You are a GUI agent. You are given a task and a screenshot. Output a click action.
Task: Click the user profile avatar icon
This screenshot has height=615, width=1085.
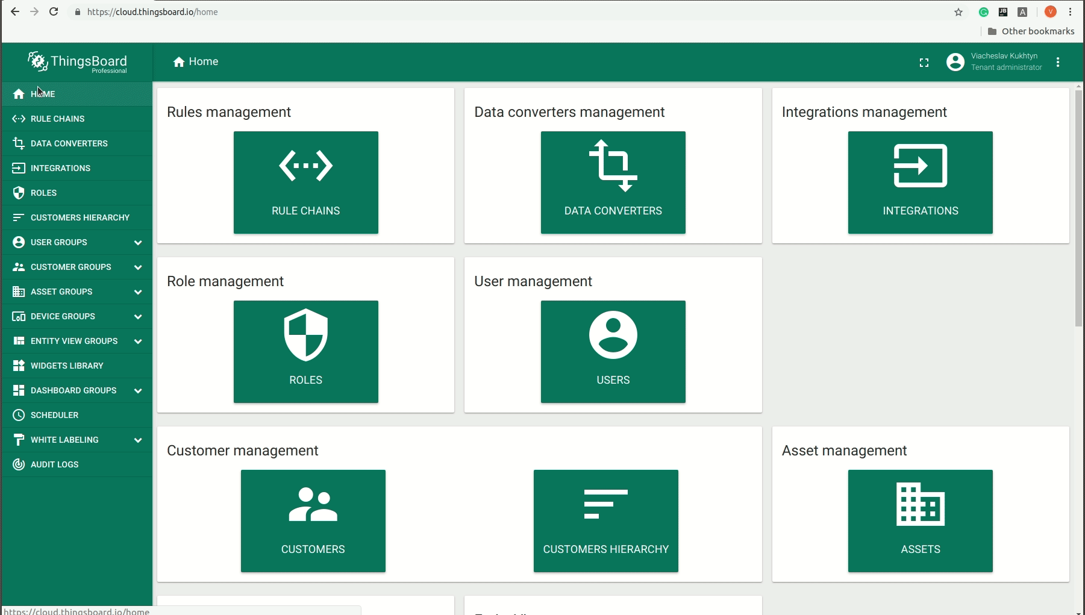(955, 62)
